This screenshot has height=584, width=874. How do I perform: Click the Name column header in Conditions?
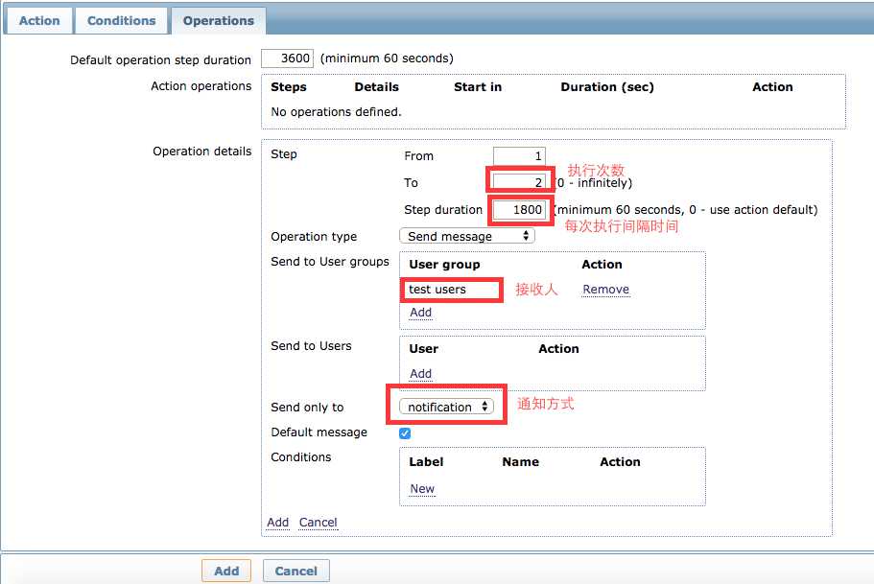(x=521, y=462)
